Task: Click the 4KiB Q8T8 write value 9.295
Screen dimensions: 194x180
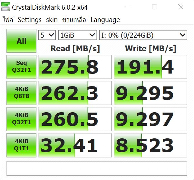Action: click(150, 93)
